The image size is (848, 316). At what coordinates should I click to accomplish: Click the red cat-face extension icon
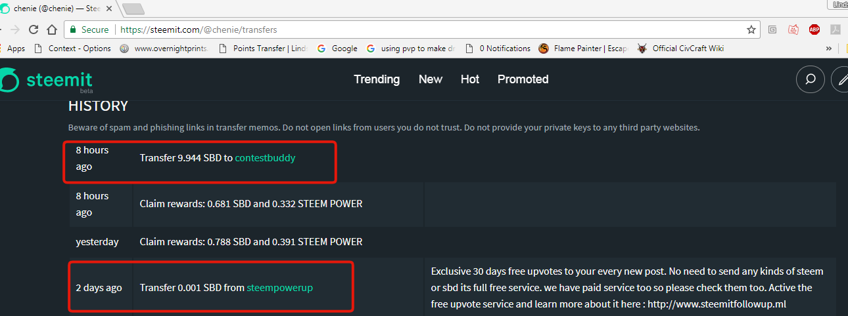pos(793,30)
